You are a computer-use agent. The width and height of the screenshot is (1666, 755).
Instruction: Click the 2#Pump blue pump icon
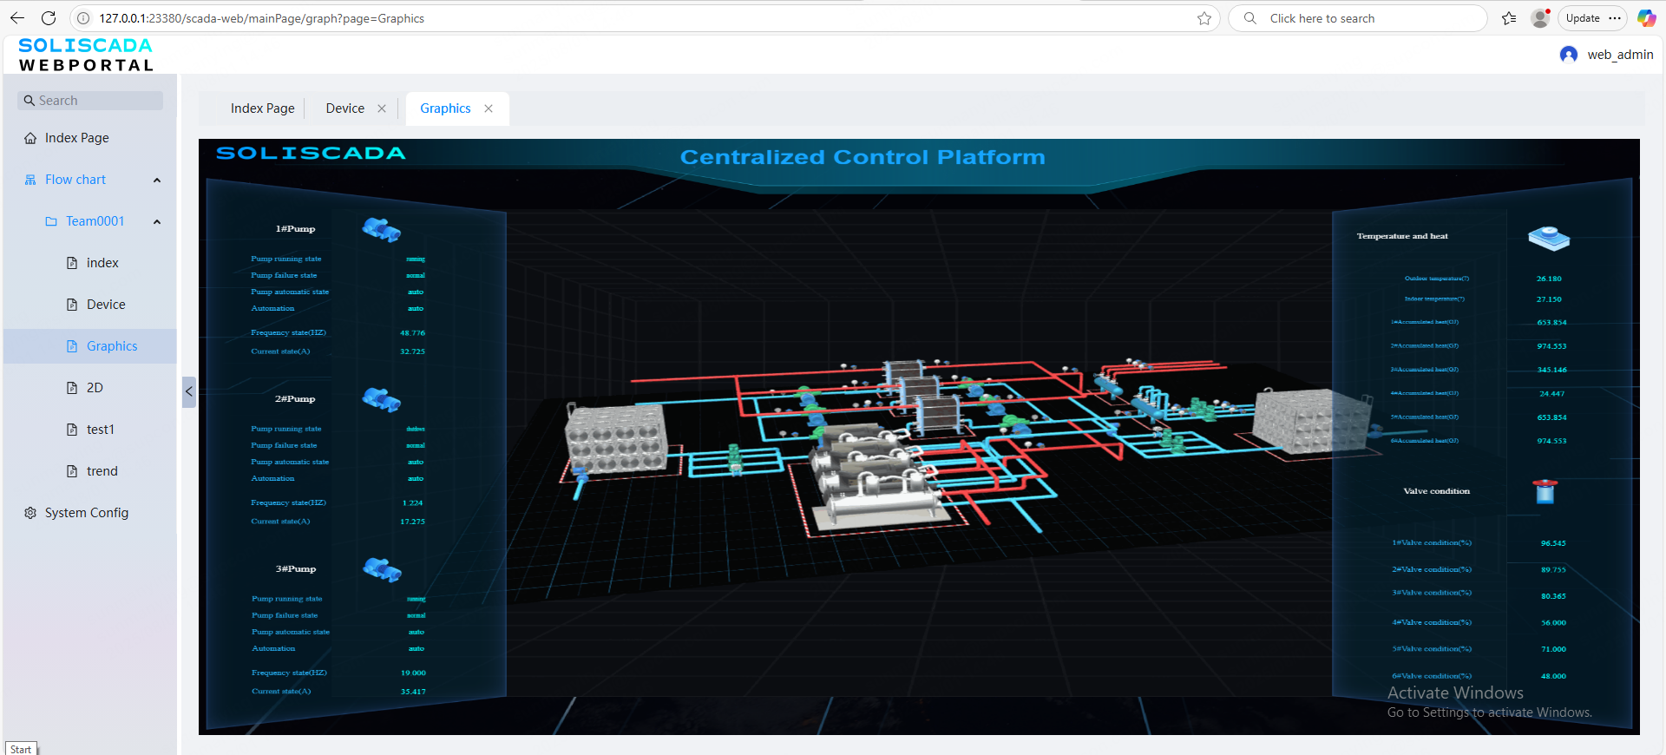click(x=381, y=400)
